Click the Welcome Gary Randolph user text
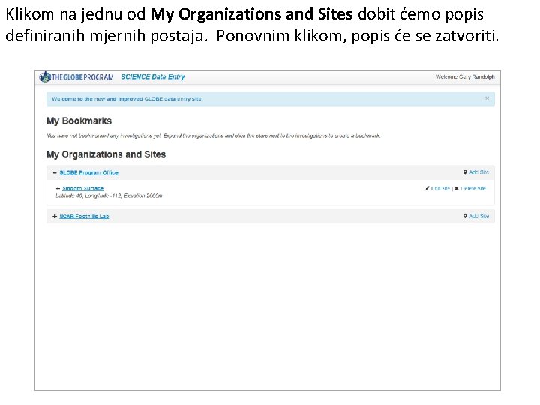Viewport: 540px width, 405px height. pos(465,76)
